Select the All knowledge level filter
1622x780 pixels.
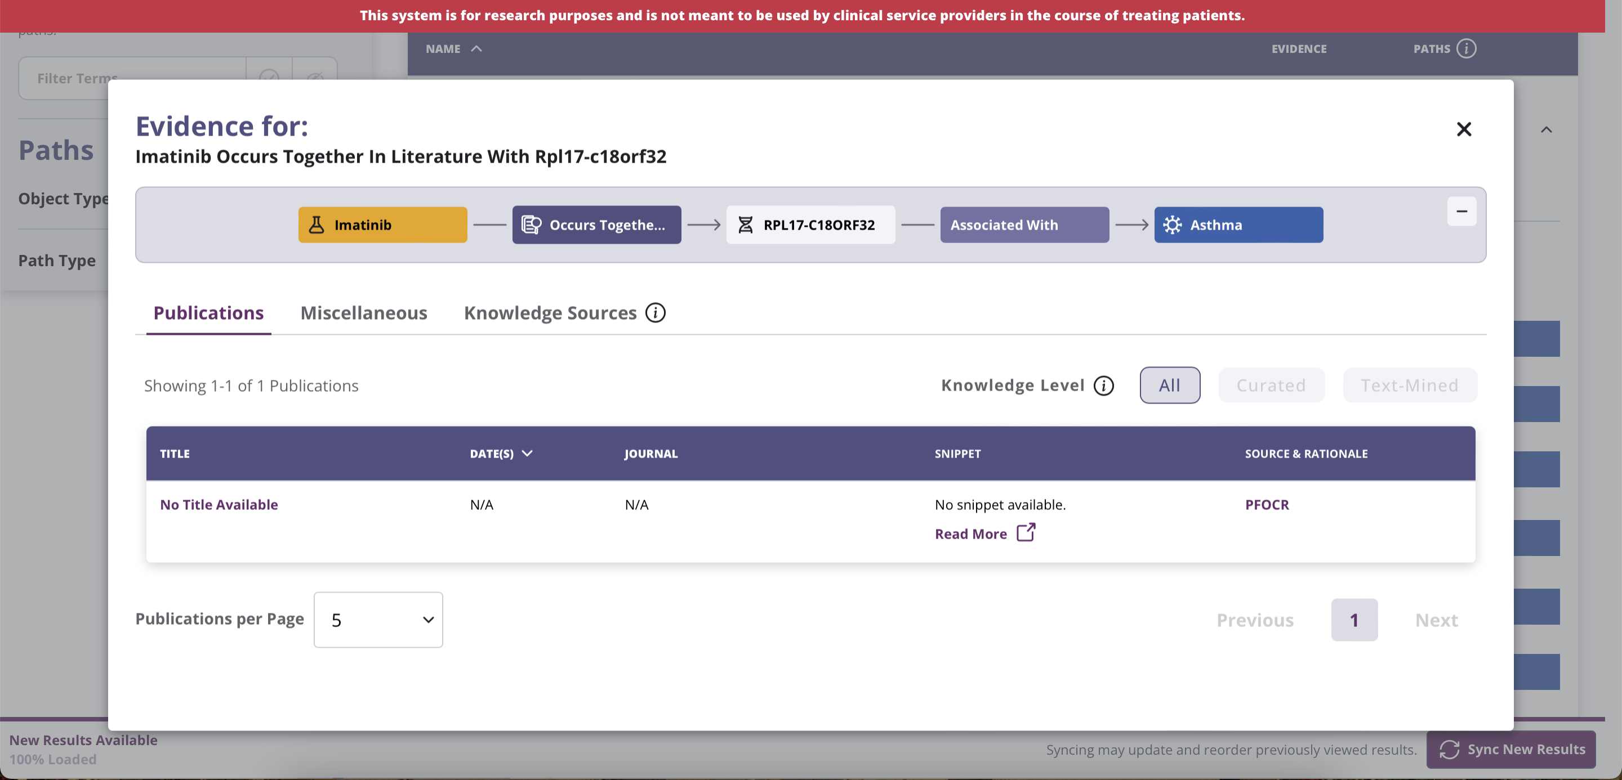point(1169,385)
